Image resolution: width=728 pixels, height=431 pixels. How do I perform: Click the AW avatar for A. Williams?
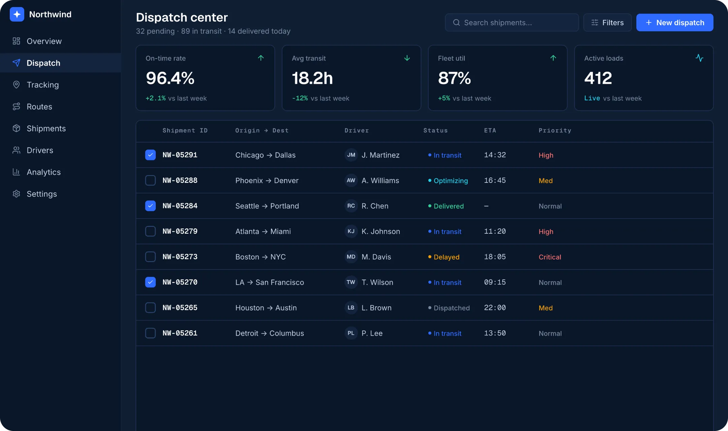(351, 180)
